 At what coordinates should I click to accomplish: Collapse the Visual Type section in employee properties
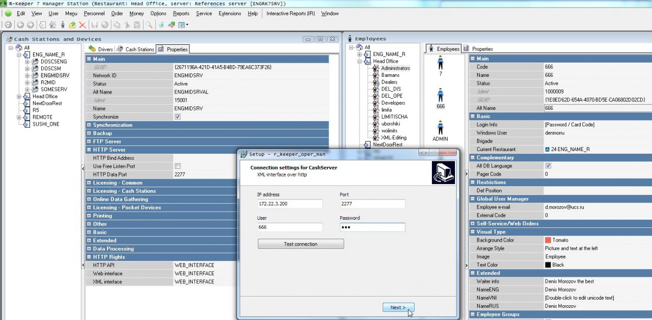[x=473, y=232]
